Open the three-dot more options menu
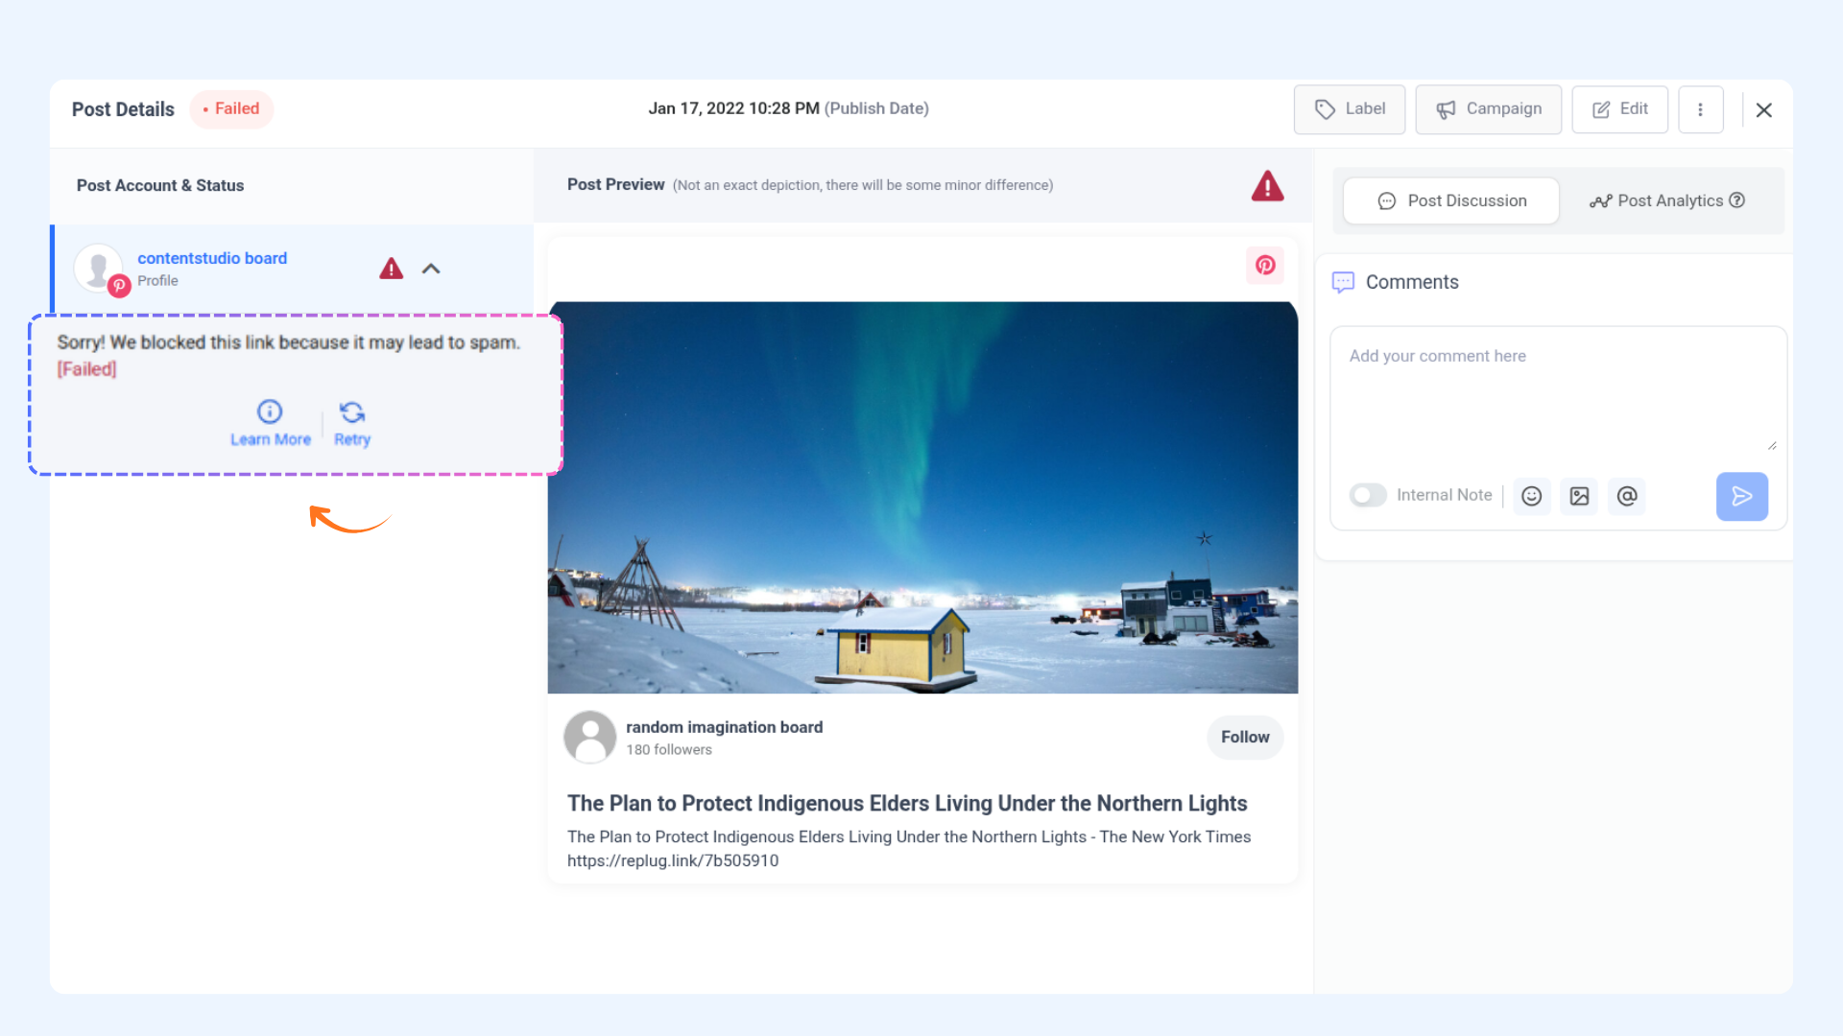The image size is (1843, 1036). coord(1700,109)
